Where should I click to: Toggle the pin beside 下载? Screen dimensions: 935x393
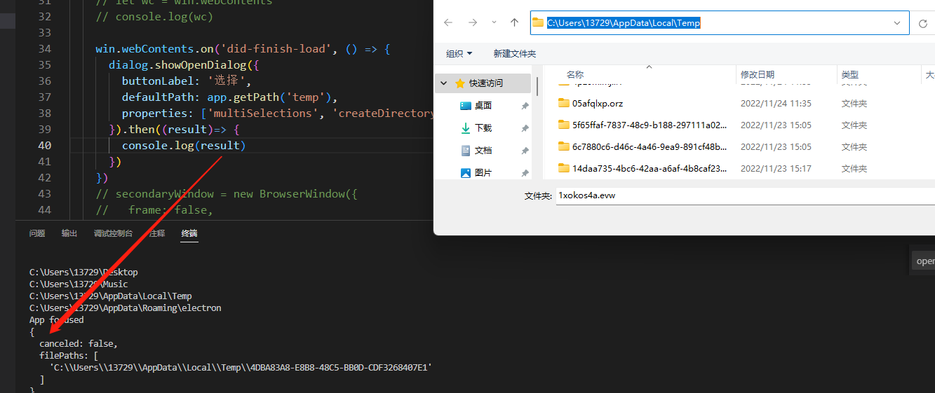[525, 128]
